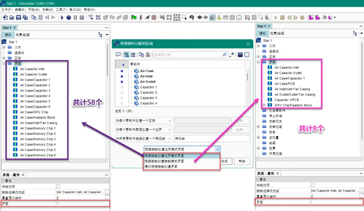Viewport: 364px width, 211px height.
Task: Switch to 场景/绘图 tab in left panel
Action: [23, 35]
